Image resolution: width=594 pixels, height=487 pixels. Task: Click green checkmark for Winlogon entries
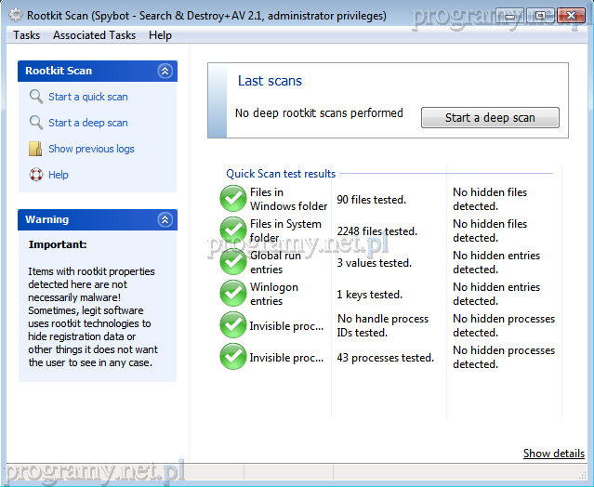pos(233,294)
